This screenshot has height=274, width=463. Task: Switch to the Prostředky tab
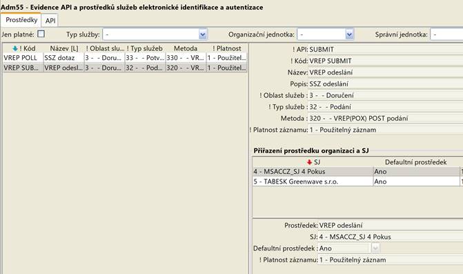21,20
